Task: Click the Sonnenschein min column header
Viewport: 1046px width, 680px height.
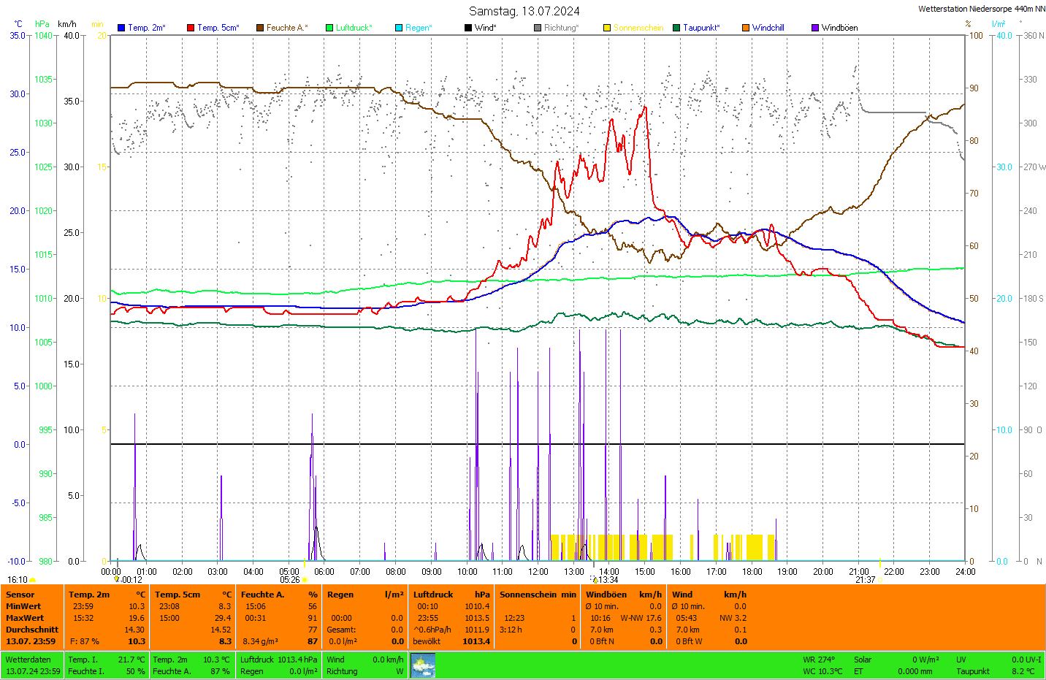Action: [538, 595]
